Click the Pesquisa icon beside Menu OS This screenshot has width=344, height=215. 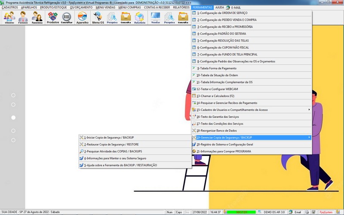112,18
